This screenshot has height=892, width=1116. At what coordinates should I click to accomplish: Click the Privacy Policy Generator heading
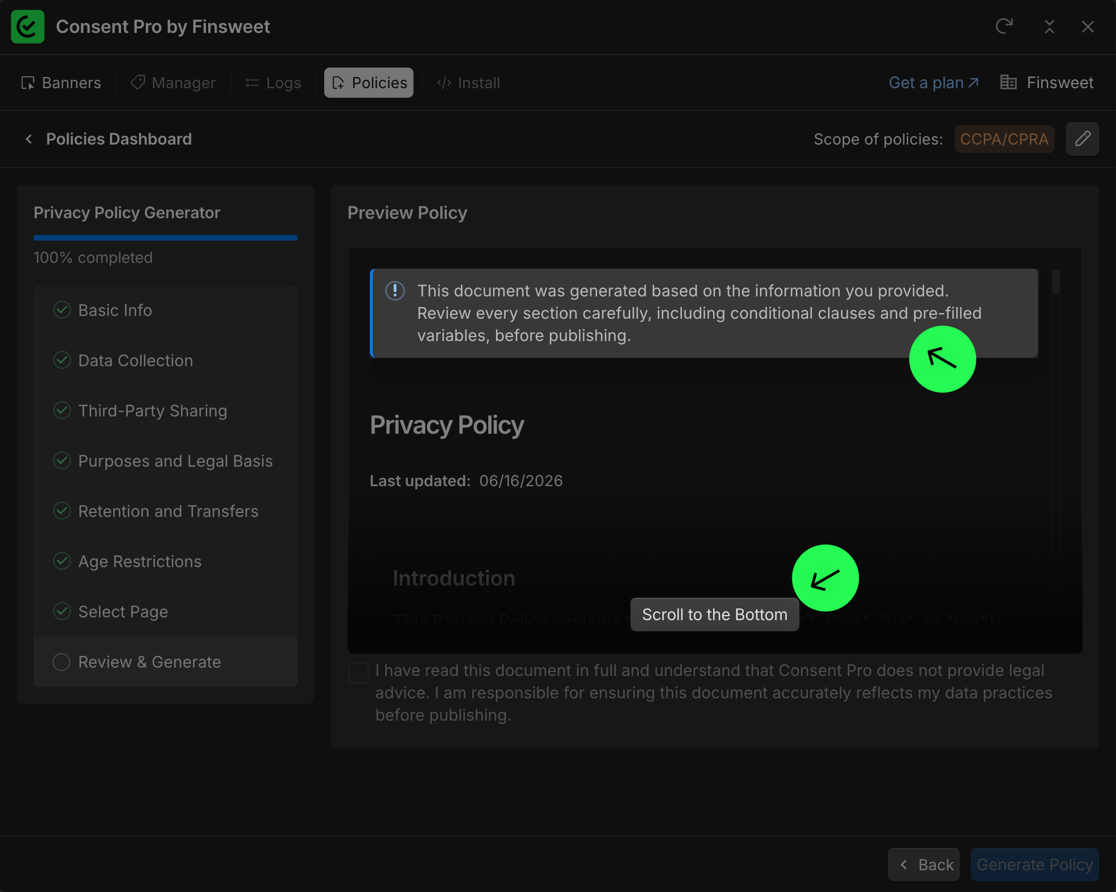click(127, 213)
